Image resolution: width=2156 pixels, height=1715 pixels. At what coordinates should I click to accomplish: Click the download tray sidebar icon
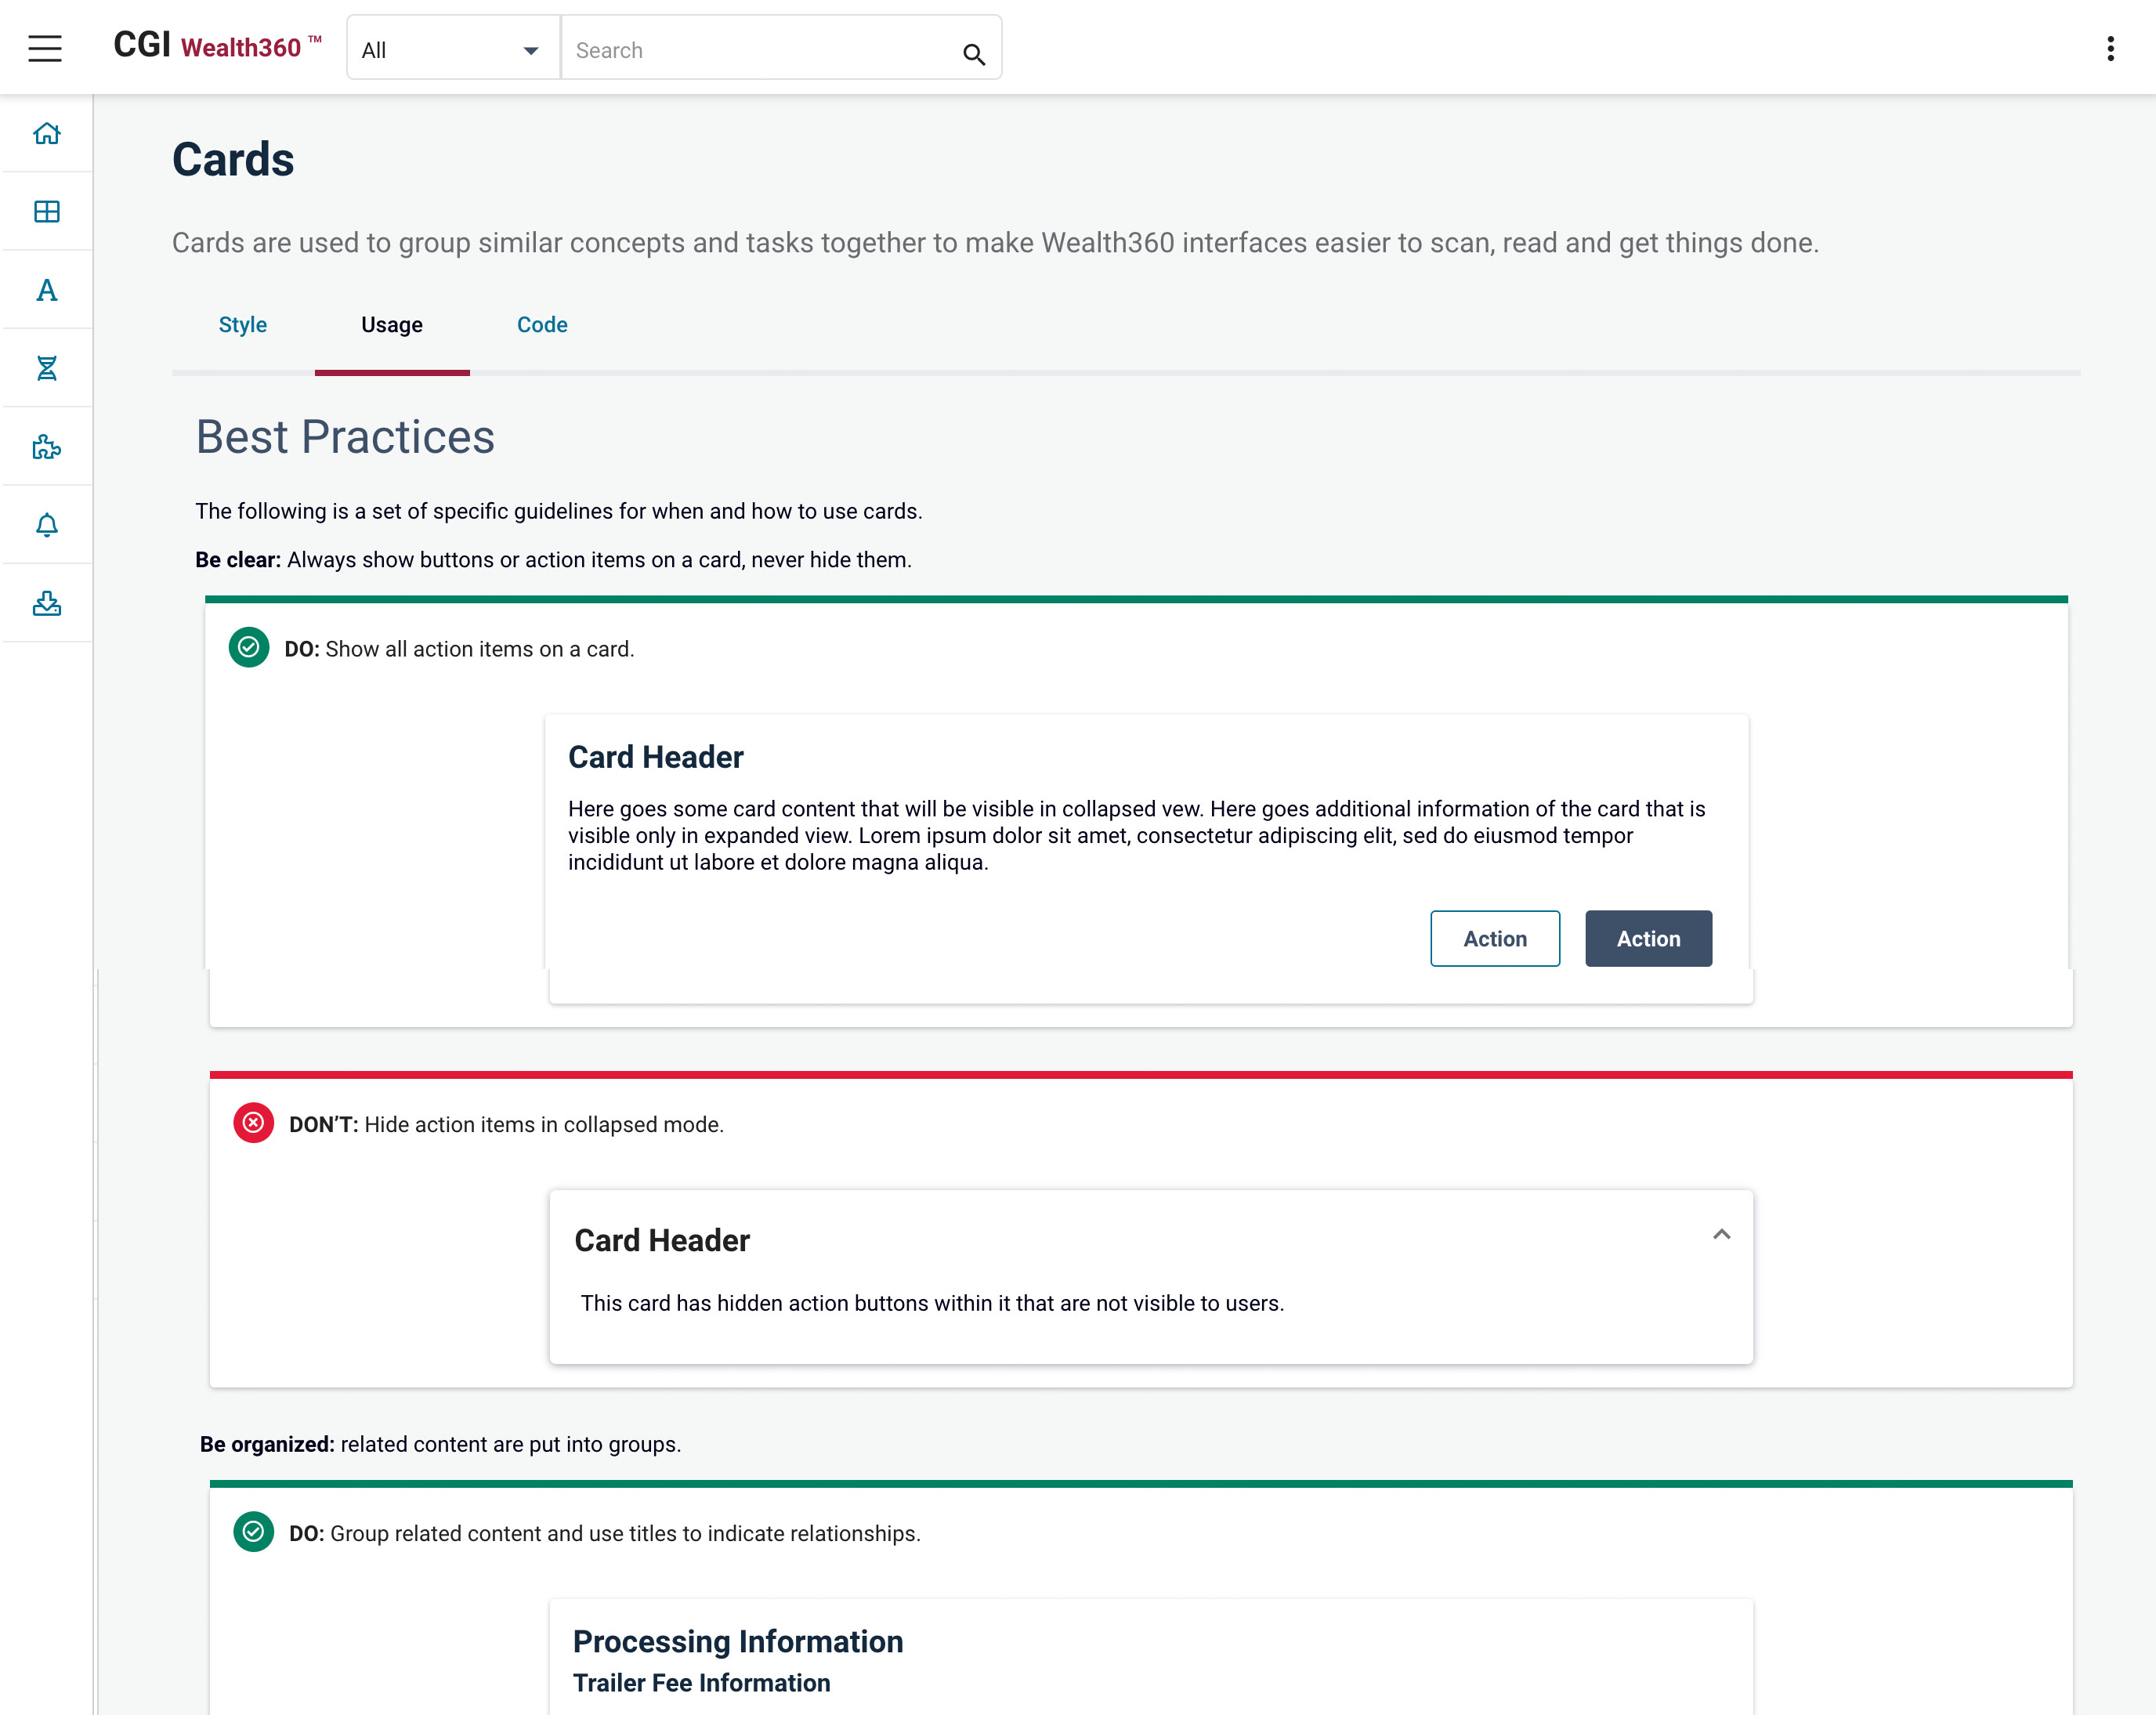tap(47, 603)
